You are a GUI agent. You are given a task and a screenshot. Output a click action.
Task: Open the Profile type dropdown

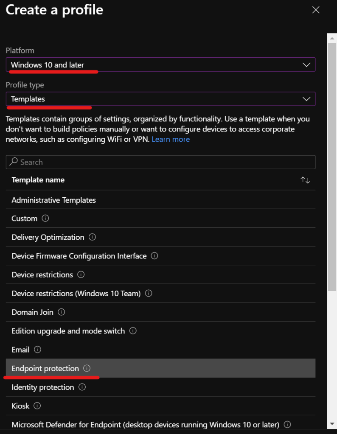coord(160,99)
